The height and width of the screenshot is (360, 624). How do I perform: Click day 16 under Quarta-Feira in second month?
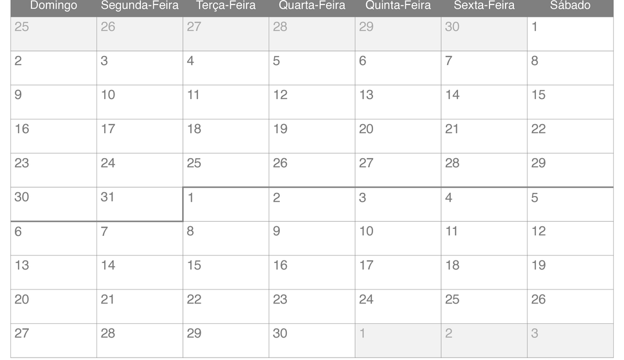point(312,273)
